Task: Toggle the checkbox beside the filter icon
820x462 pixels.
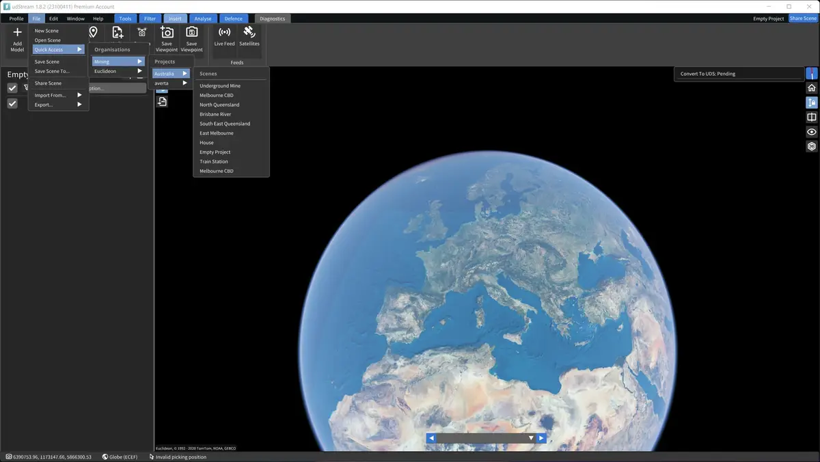Action: click(12, 88)
